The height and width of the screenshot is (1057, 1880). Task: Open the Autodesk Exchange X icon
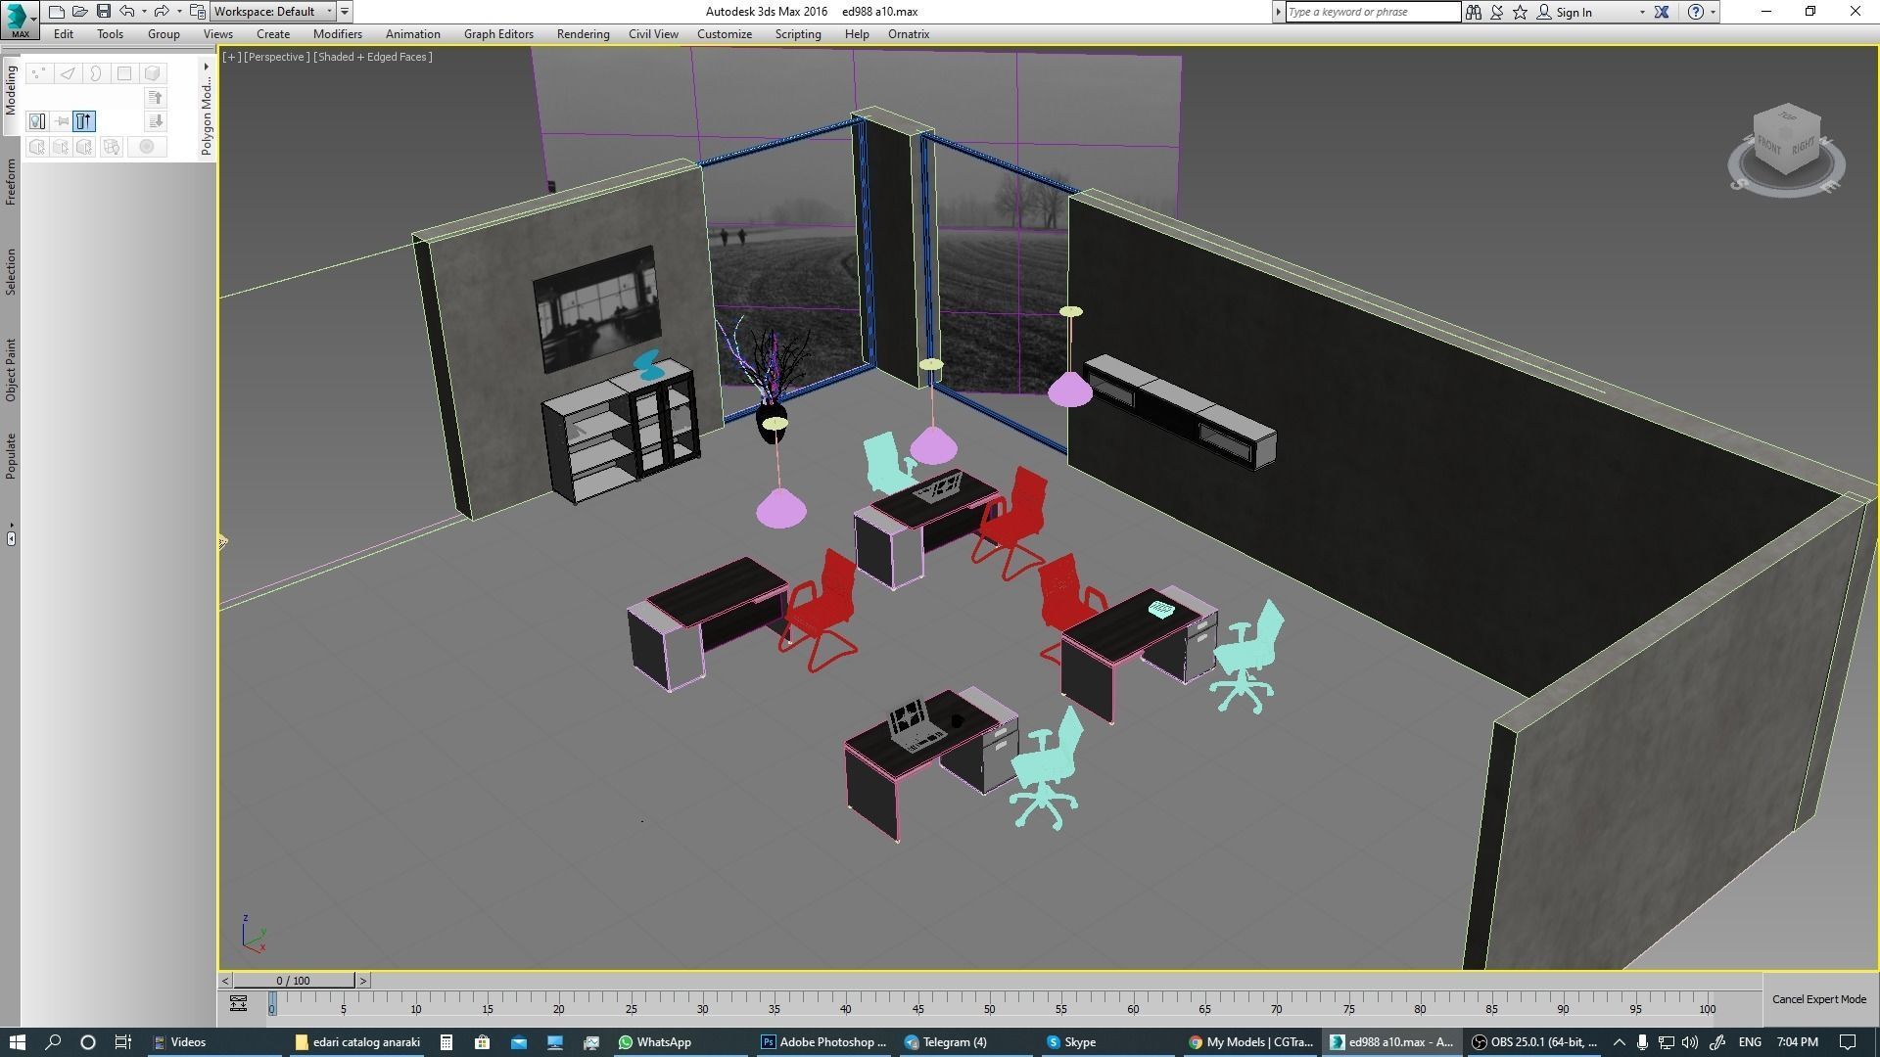coord(1662,12)
